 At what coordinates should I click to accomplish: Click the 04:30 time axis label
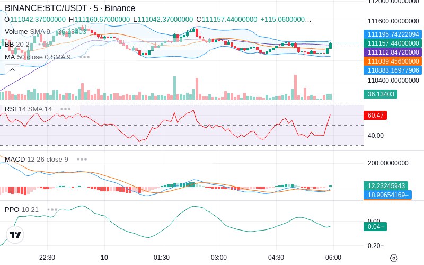click(276, 258)
